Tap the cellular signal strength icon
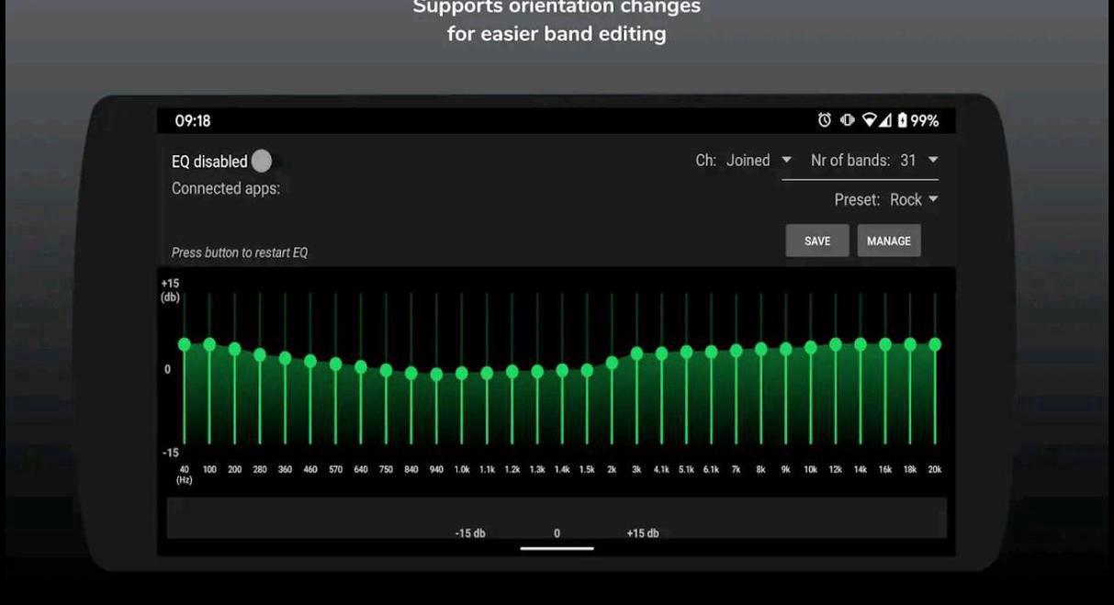The image size is (1114, 605). [x=884, y=120]
